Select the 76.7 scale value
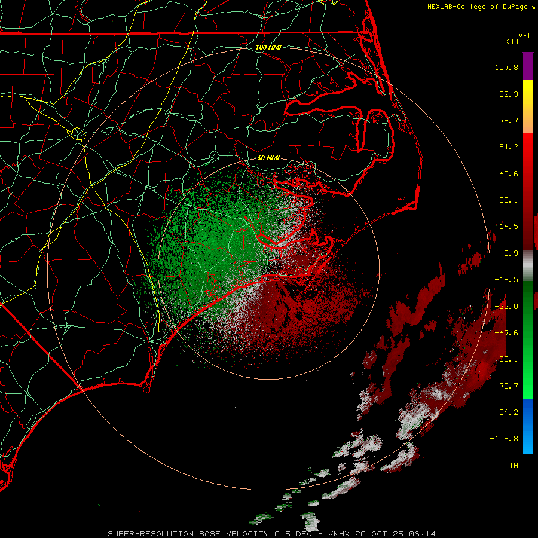 pyautogui.click(x=509, y=120)
